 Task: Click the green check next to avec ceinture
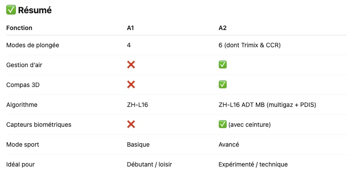(x=223, y=125)
